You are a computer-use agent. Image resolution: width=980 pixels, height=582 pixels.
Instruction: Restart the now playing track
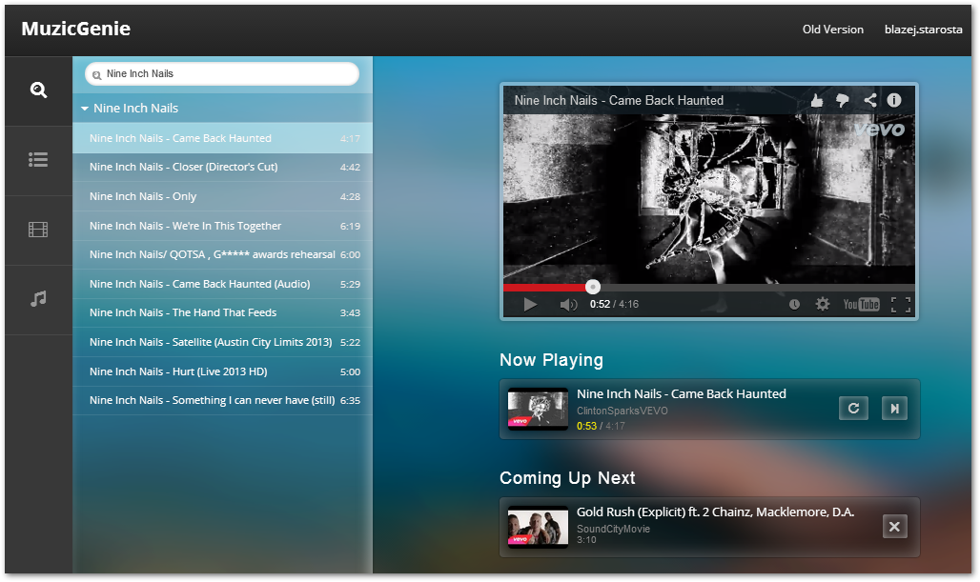pyautogui.click(x=854, y=409)
